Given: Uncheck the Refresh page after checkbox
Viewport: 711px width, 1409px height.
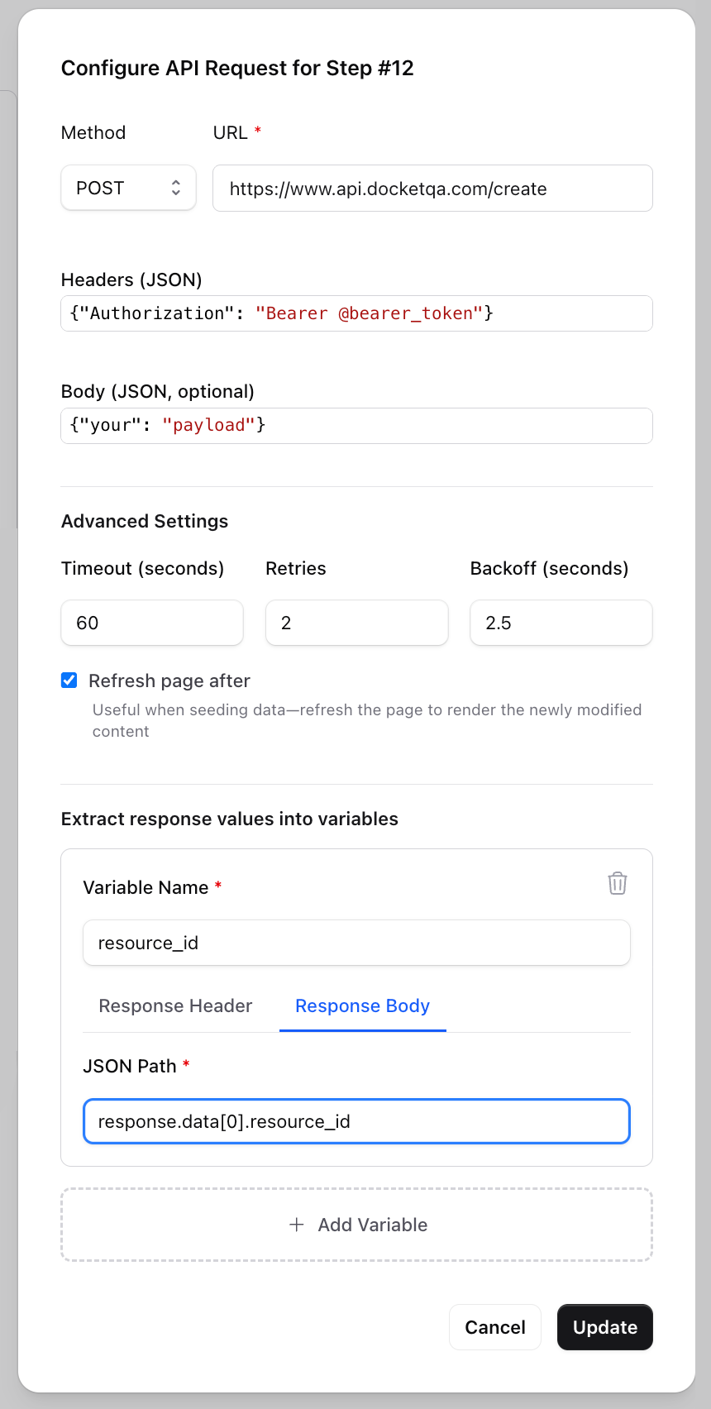Looking at the screenshot, I should point(69,680).
